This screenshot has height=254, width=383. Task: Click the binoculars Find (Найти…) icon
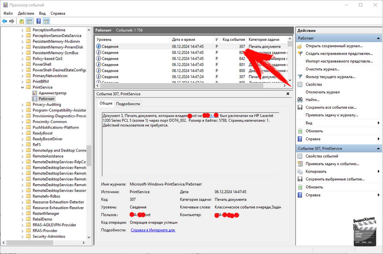tap(300, 100)
